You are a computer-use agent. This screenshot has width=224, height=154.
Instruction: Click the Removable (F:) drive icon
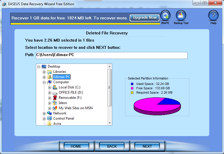(55, 98)
